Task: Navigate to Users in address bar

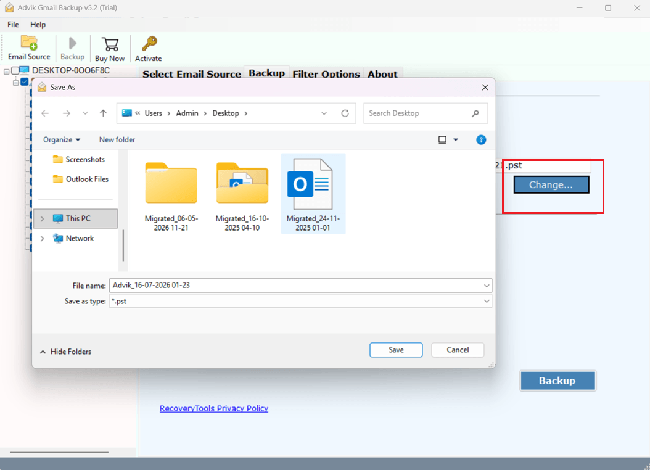Action: [x=154, y=113]
